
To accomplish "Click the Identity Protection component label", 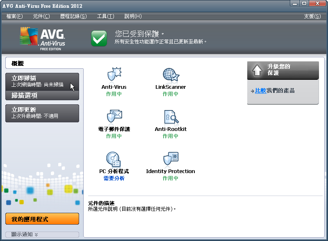I will (171, 171).
